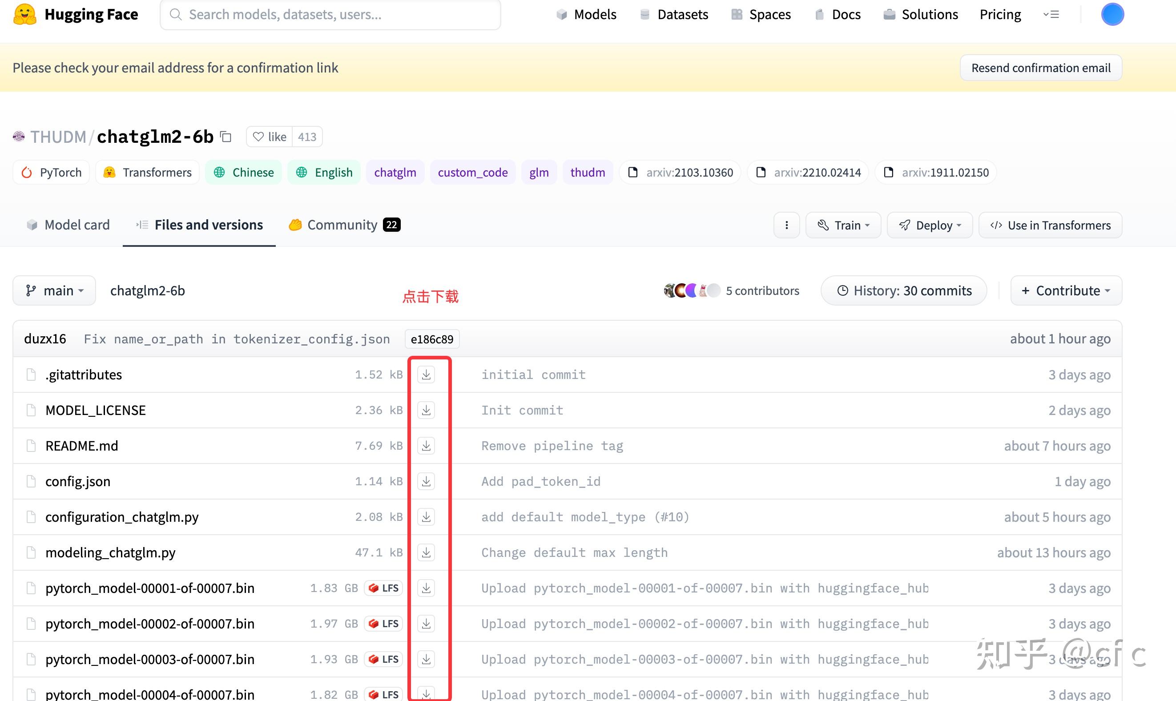This screenshot has height=701, width=1176.
Task: Download modeling_chatglm.py file
Action: 426,552
